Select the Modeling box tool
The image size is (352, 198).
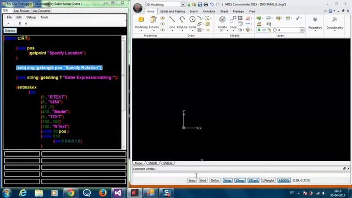(x=141, y=20)
